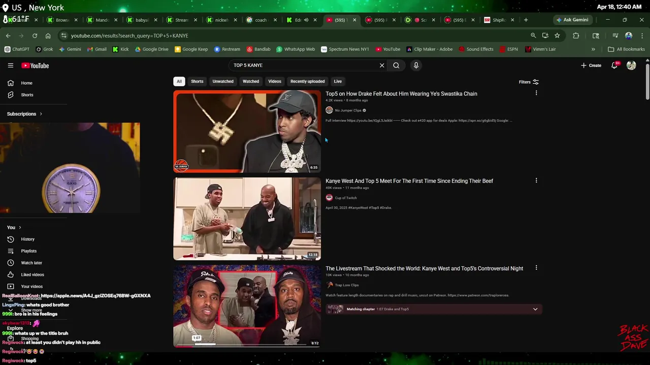This screenshot has width=650, height=365.
Task: Open the ESPN bookmark
Action: pos(508,49)
